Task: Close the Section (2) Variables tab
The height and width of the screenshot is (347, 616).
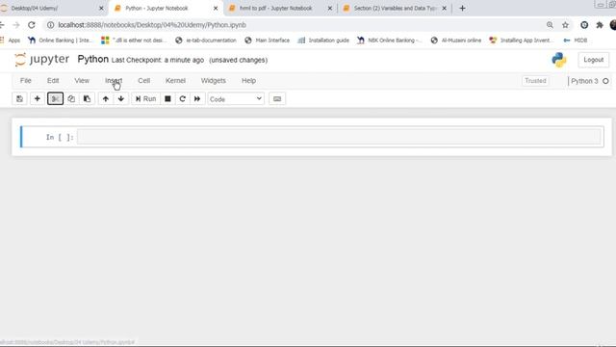Action: tap(444, 9)
